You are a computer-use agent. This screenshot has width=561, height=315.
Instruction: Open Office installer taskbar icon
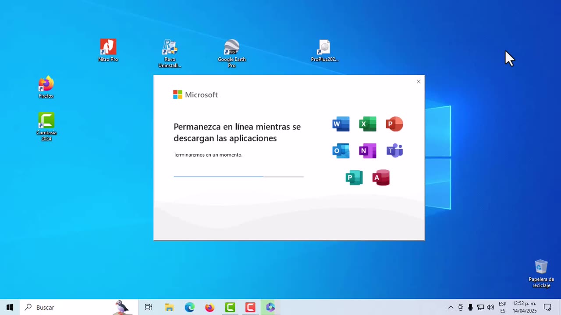(270, 307)
